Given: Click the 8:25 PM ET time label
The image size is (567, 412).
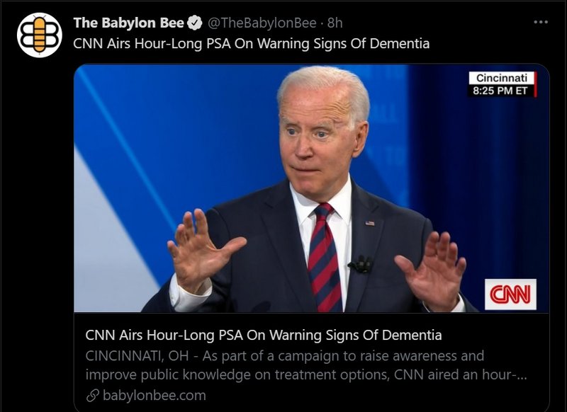Looking at the screenshot, I should click(x=500, y=91).
